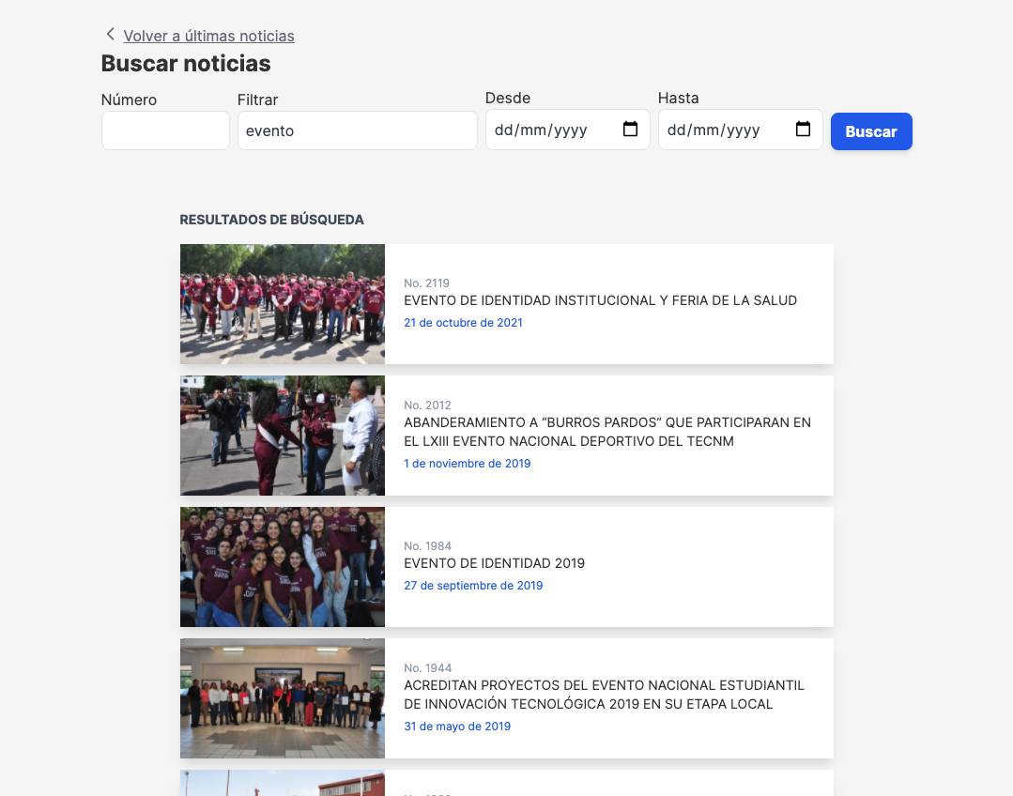Open headline Acreditan Proyectos del Evento Nacional
The width and height of the screenshot is (1013, 796).
point(604,695)
